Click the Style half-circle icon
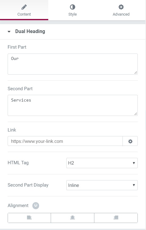This screenshot has width=146, height=230. [x=72, y=7]
